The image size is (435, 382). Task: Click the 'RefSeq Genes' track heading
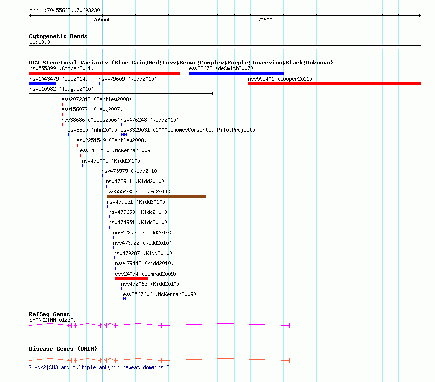[49, 314]
